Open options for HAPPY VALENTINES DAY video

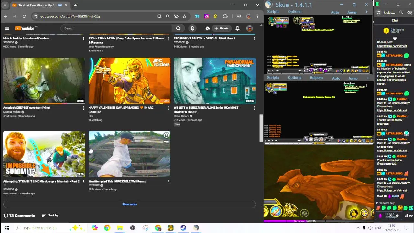click(169, 108)
